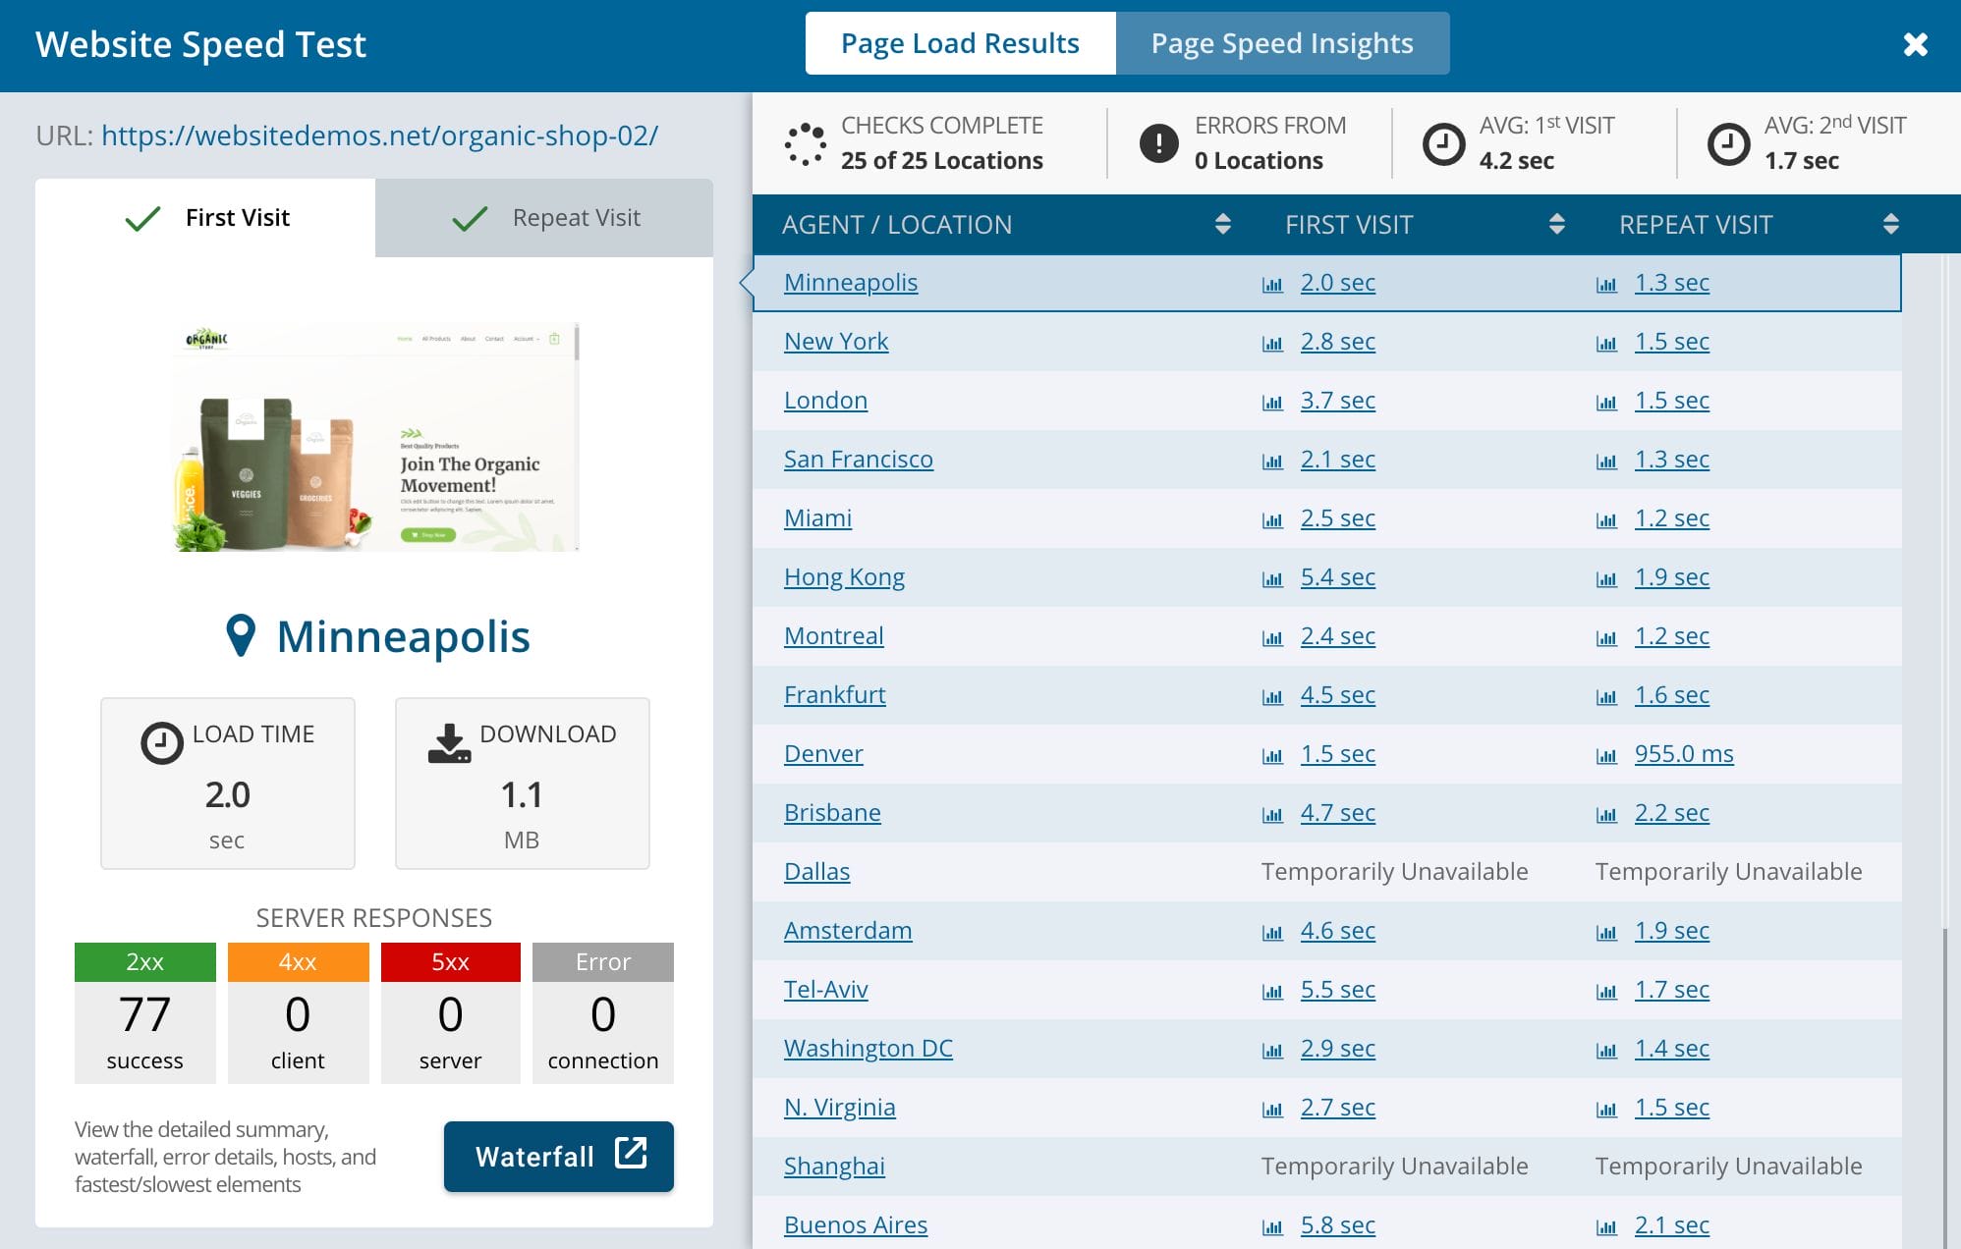Select the Repeat Visit tab
Viewport: 1961px width, 1249px height.
click(x=544, y=218)
